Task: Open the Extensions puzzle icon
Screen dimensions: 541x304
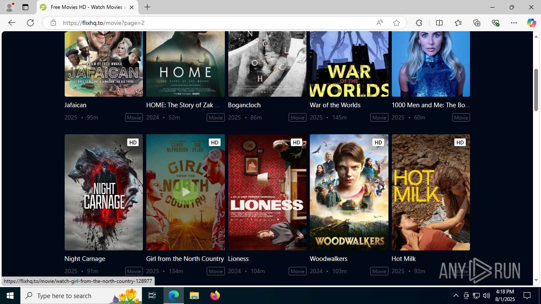Action: (419, 23)
